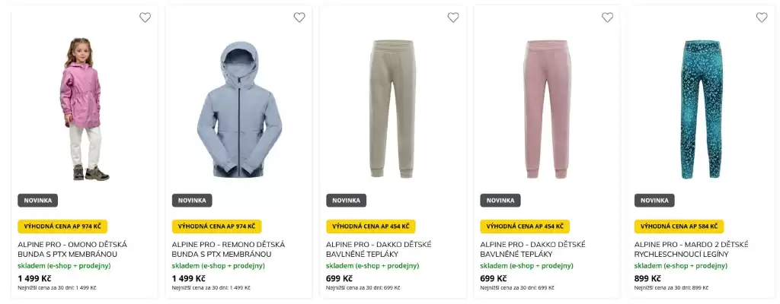The height and width of the screenshot is (304, 780).
Task: Click 'skladem (e-shop + prodejny)' under pink sweatpants
Action: (x=526, y=266)
